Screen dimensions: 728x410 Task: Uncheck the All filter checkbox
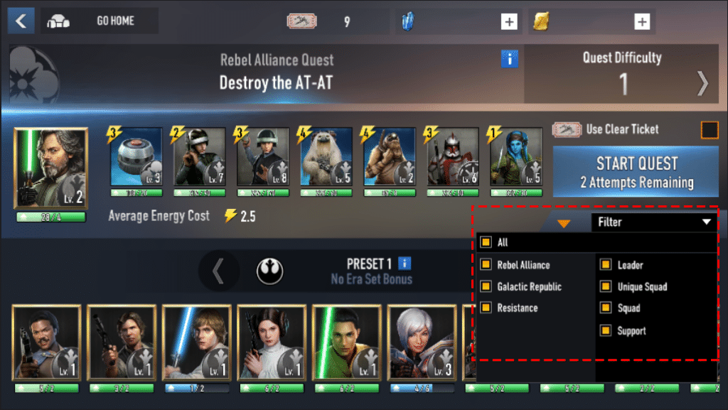pos(486,242)
